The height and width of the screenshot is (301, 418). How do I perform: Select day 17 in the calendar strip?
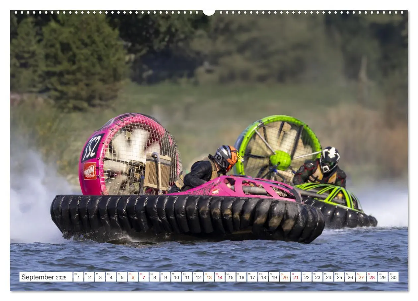252,277
